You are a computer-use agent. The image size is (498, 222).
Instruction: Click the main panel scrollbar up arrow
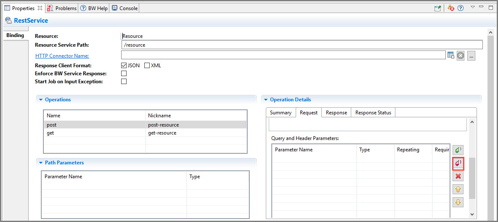click(490, 33)
